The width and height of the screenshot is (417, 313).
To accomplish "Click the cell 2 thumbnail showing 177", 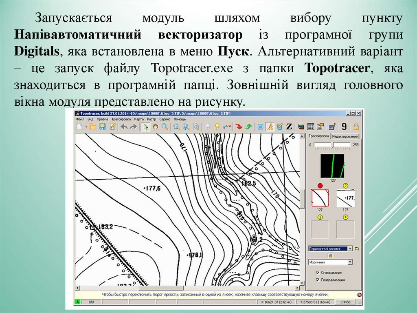I will click(345, 198).
